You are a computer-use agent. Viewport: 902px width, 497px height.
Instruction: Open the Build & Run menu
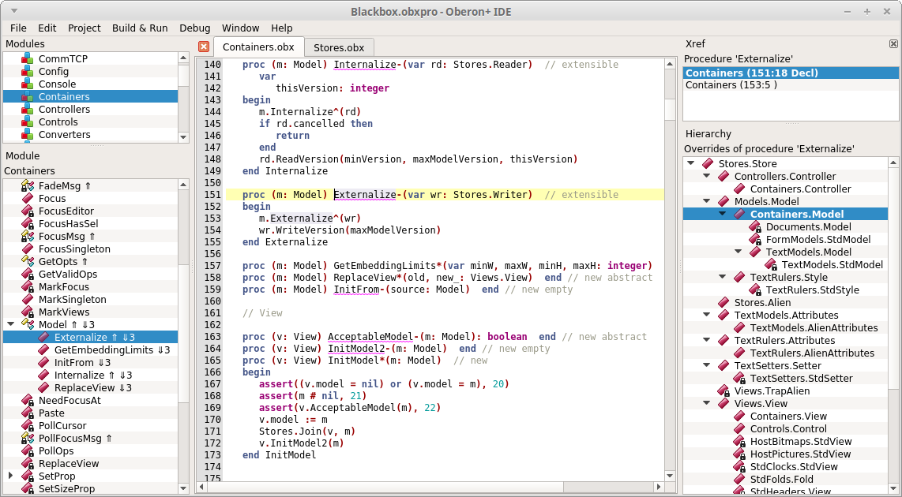[140, 28]
